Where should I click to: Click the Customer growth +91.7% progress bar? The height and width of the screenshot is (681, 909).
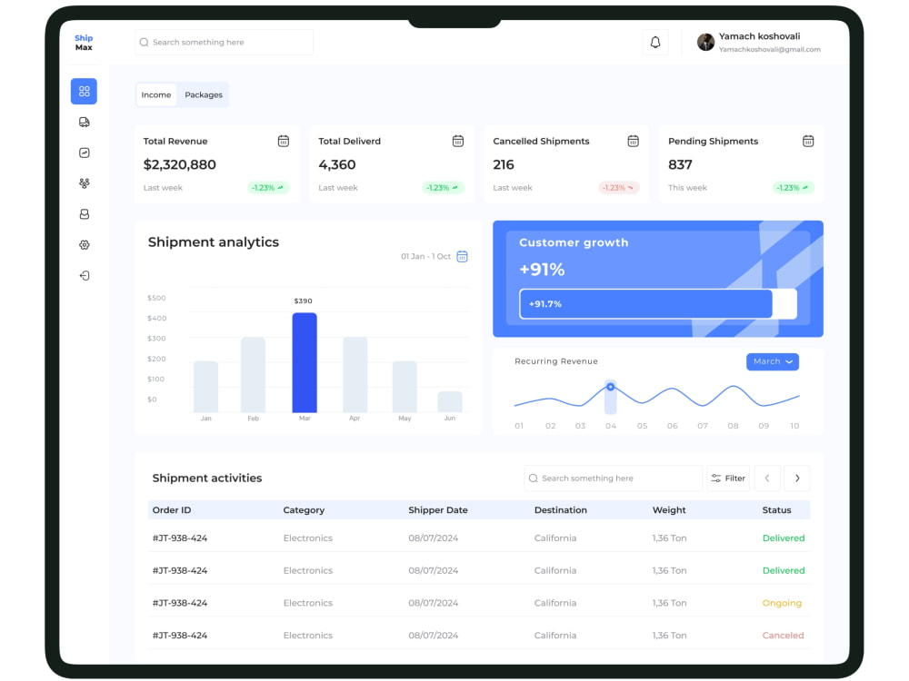[658, 304]
